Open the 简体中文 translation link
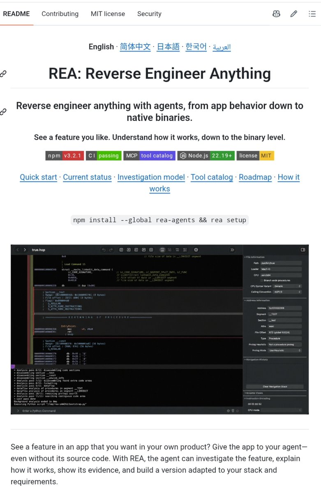Screen dimensions: 321x493 pyautogui.click(x=135, y=47)
